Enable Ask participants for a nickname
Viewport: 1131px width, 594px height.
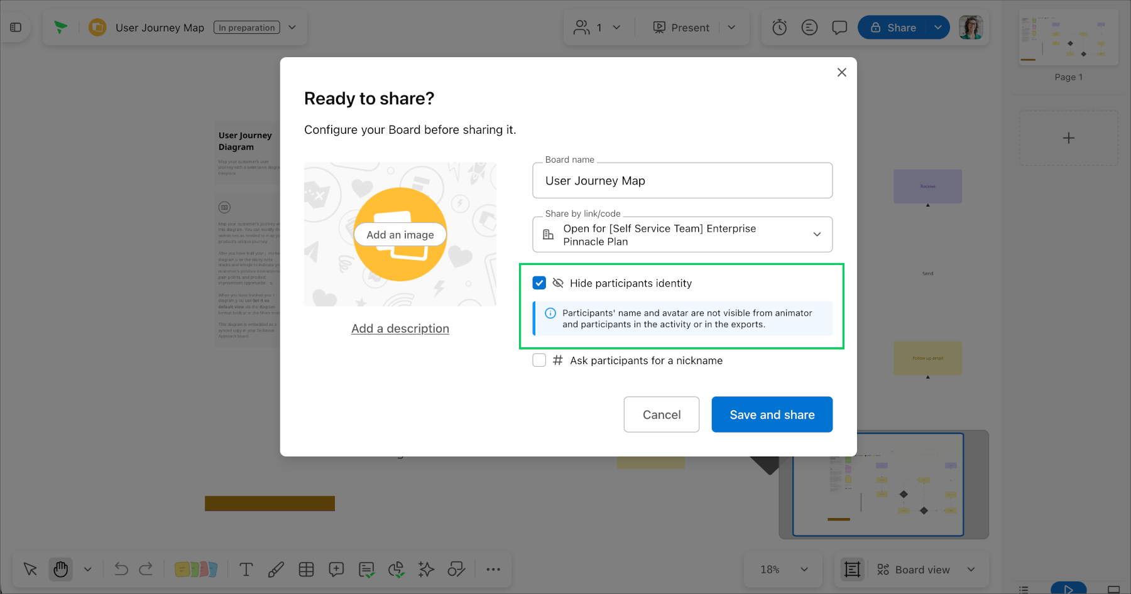[x=539, y=360]
